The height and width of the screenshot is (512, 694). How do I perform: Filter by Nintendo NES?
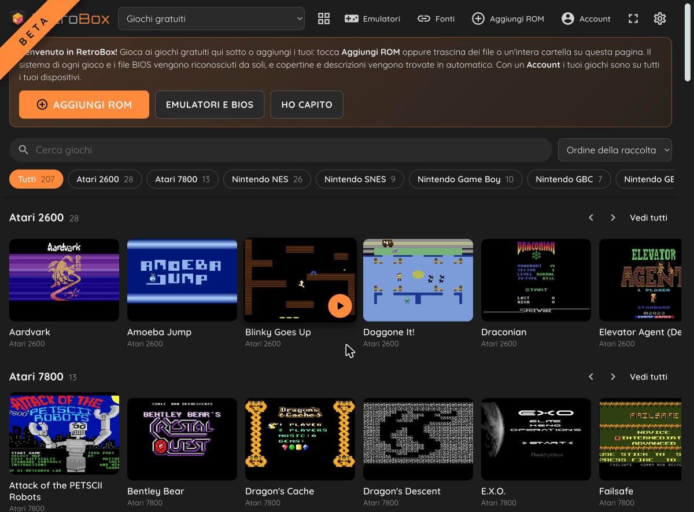[x=267, y=179]
